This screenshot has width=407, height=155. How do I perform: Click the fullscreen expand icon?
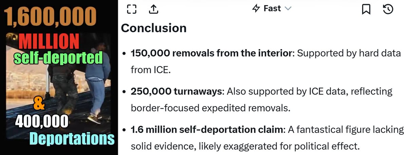[x=132, y=9]
